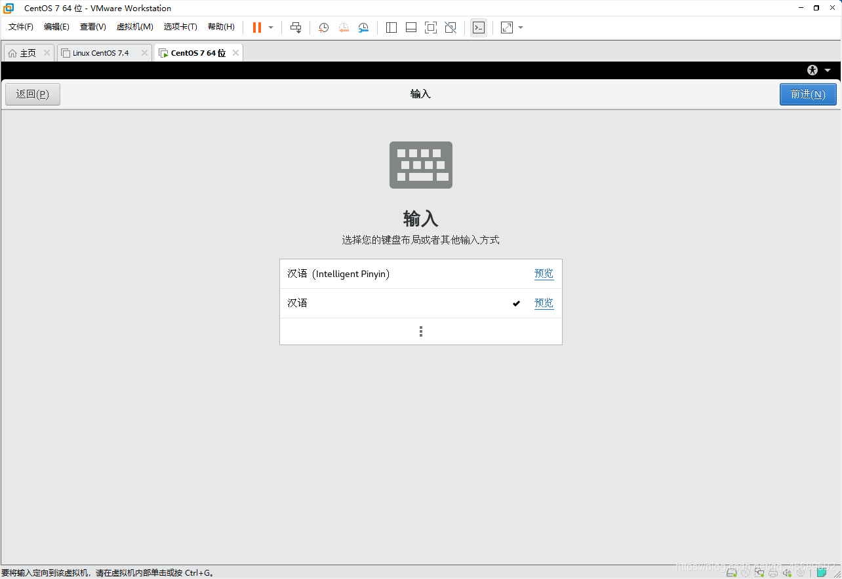Click the status bar Ctrl+G hint text
The width and height of the screenshot is (842, 579).
click(x=108, y=573)
